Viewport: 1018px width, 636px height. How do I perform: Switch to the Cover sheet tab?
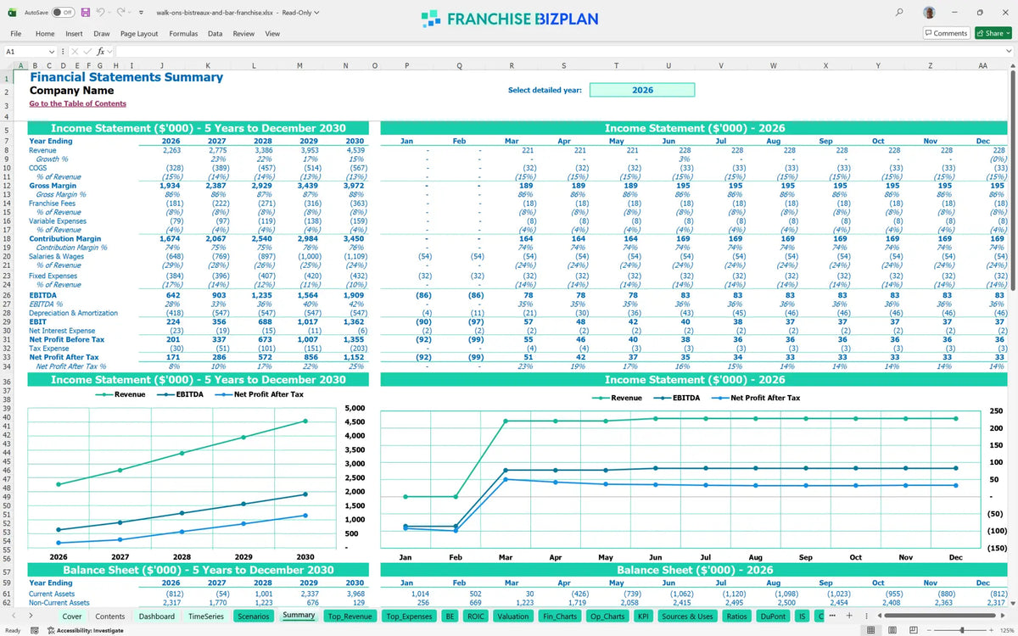pyautogui.click(x=72, y=616)
